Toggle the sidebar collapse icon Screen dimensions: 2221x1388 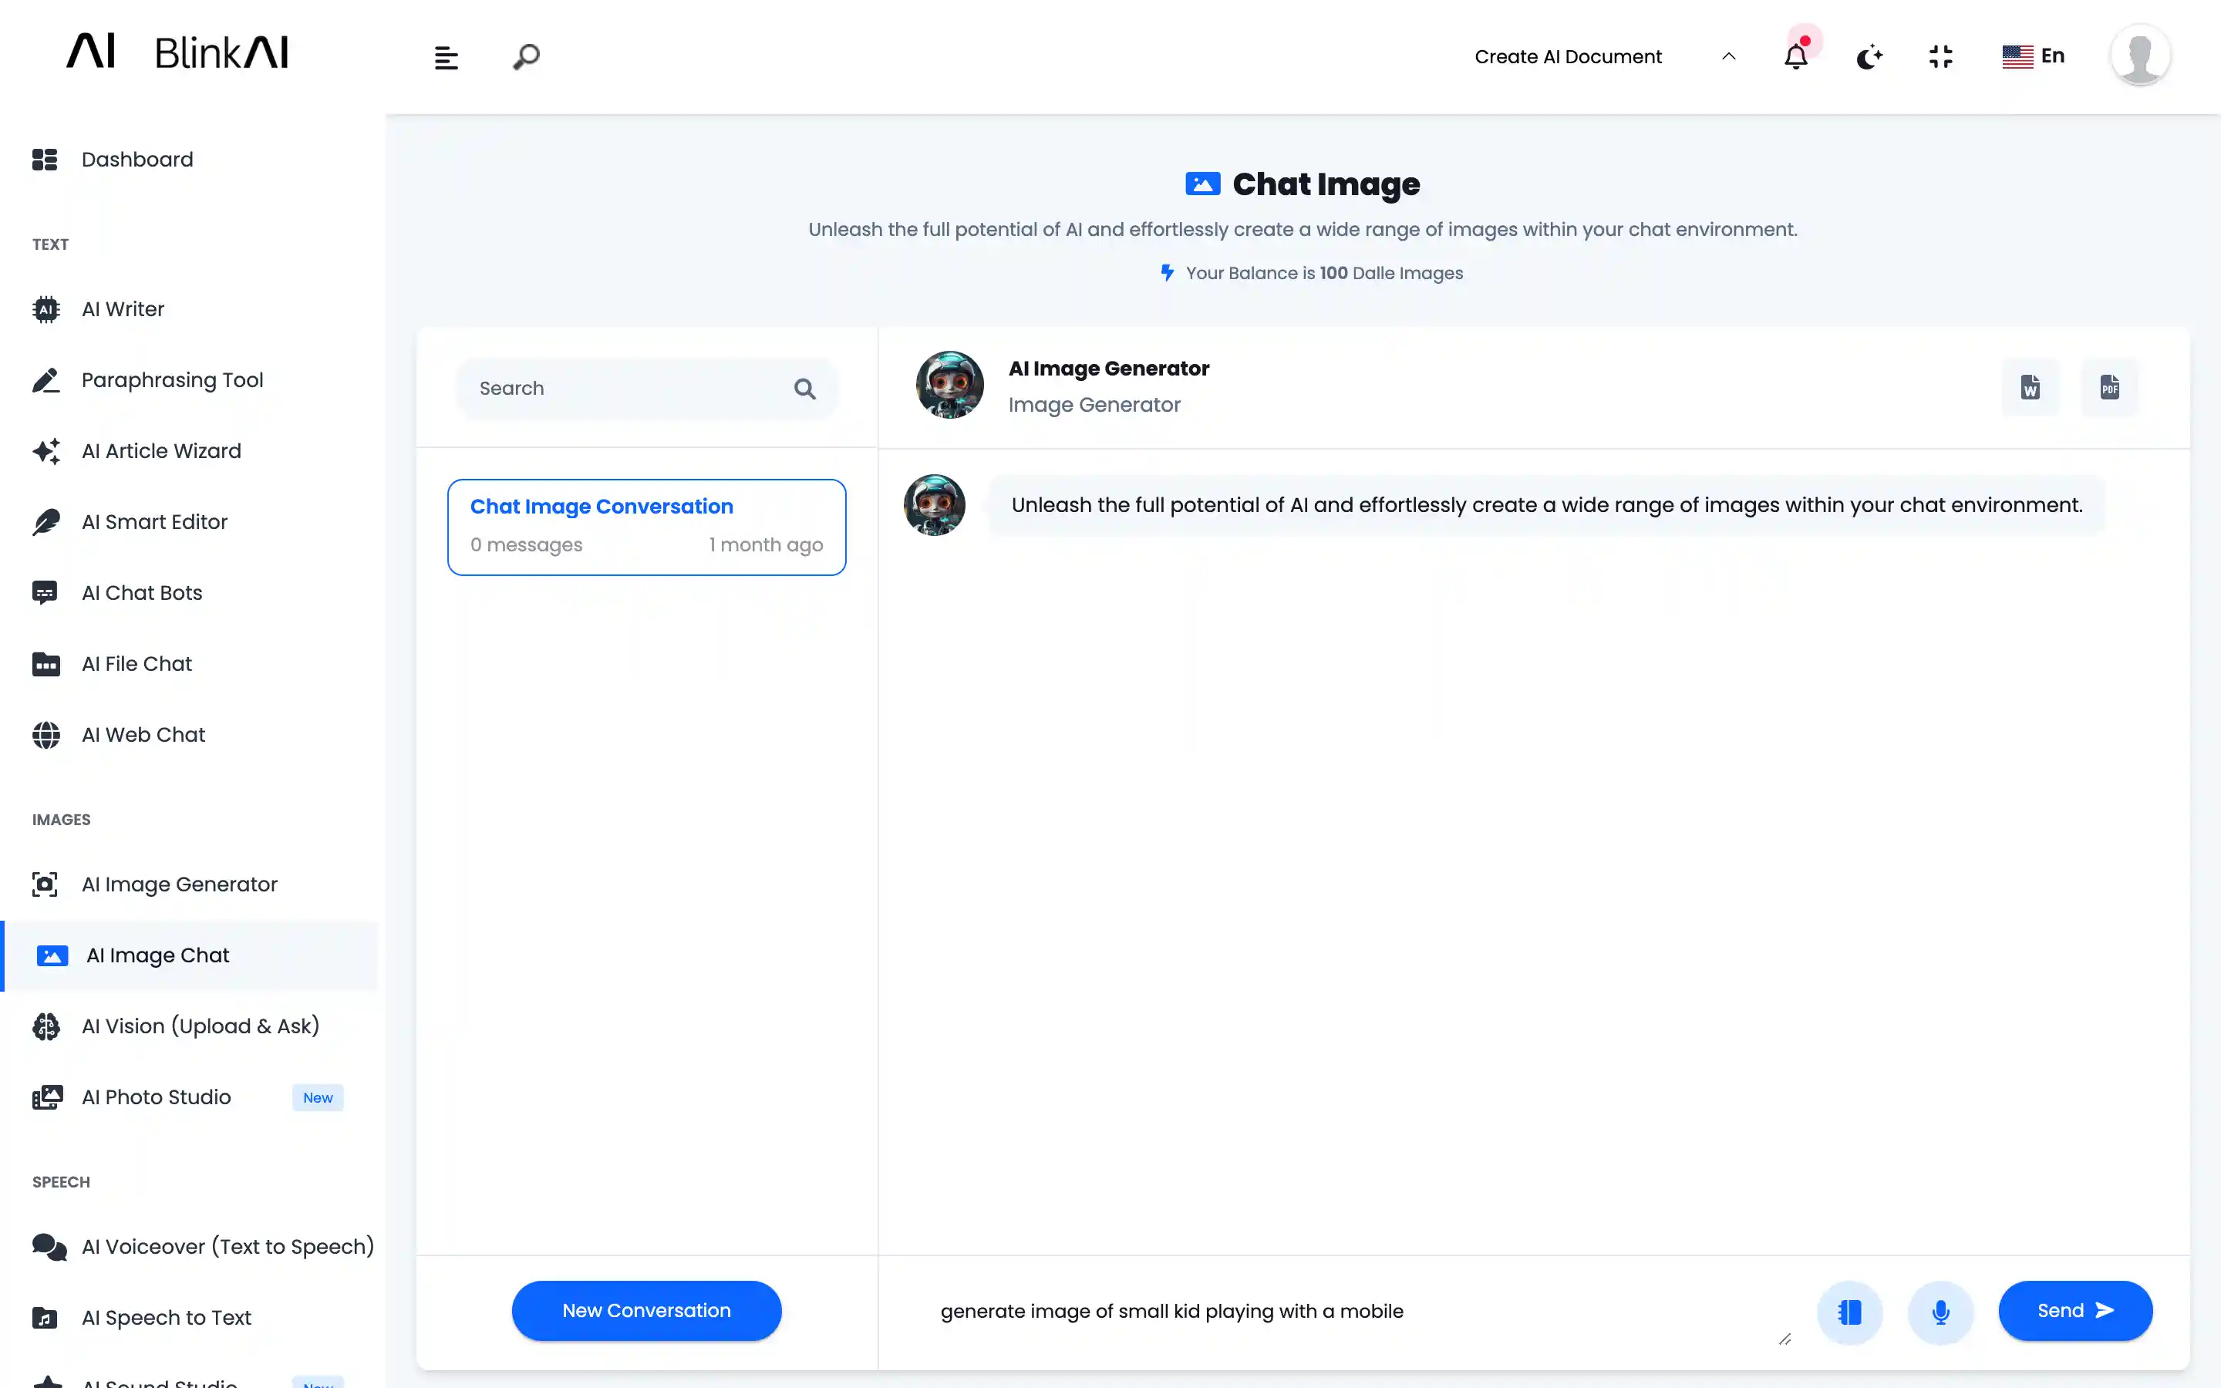446,56
